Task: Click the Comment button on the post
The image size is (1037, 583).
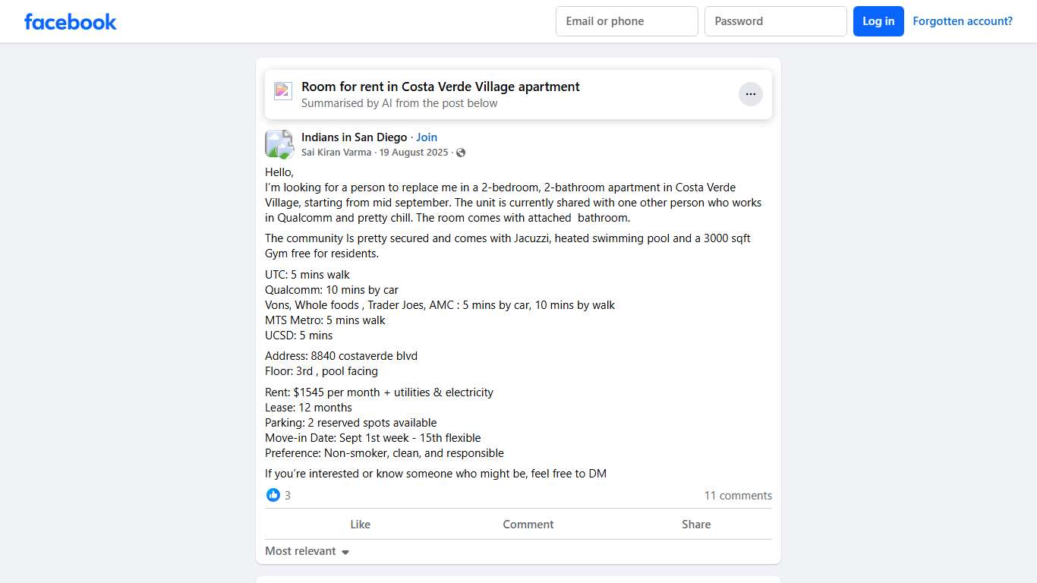Action: pos(528,525)
